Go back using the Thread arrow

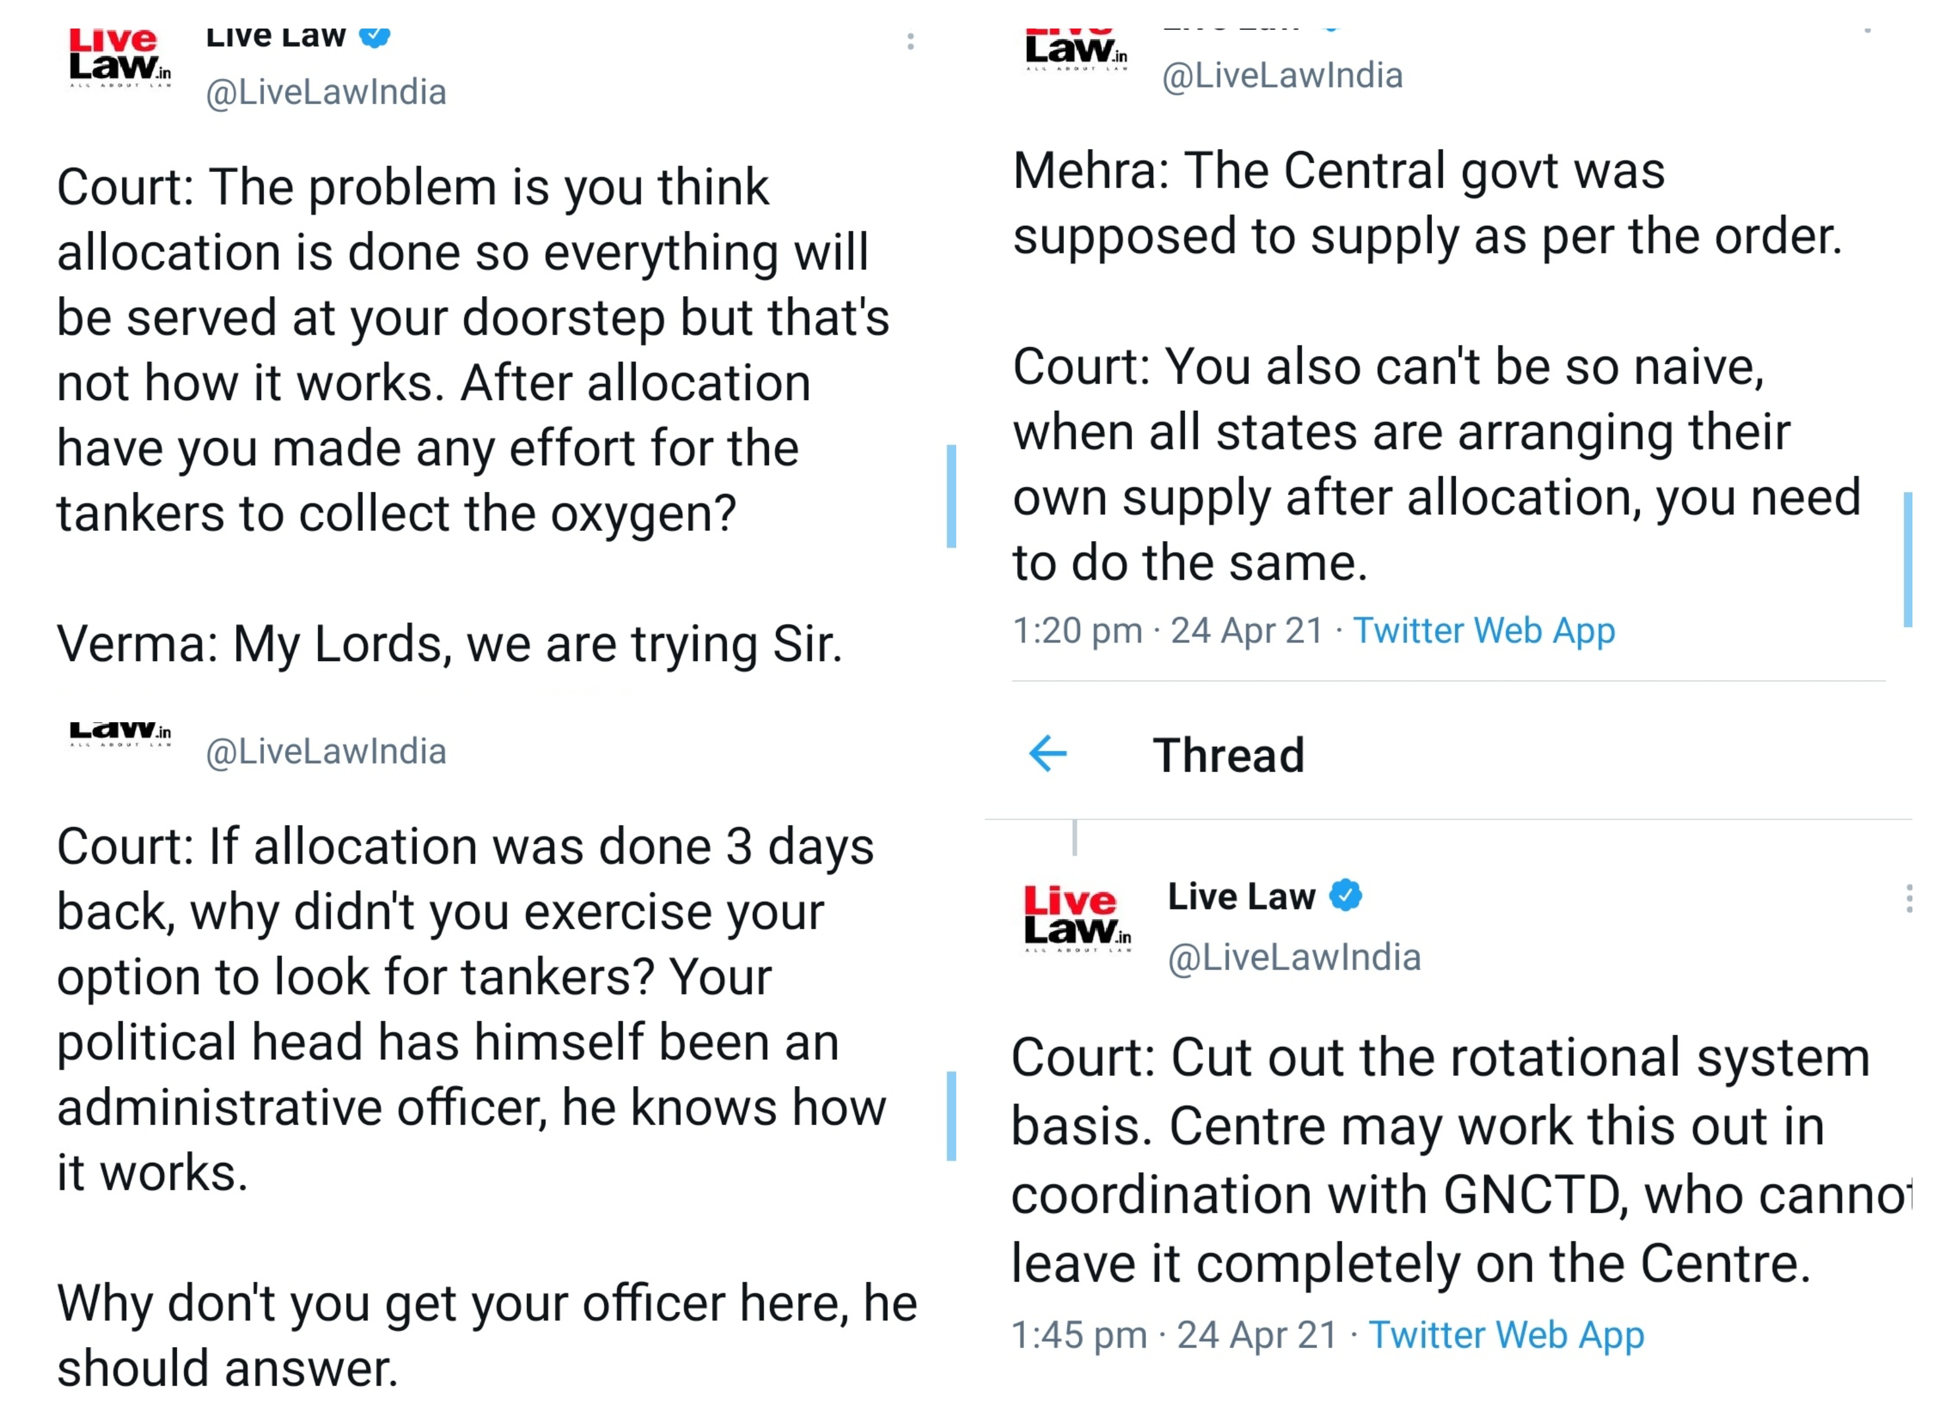pyautogui.click(x=1047, y=754)
